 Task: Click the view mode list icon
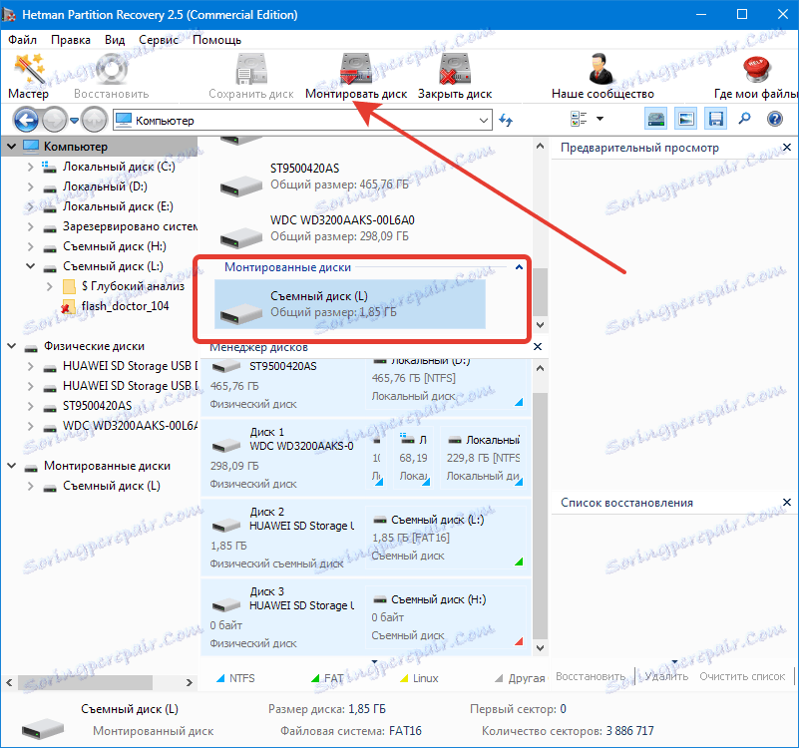[579, 120]
